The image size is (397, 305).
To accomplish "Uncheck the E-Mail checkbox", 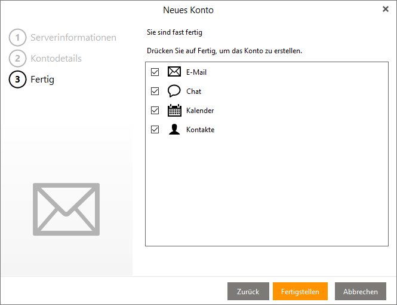I will click(x=155, y=72).
